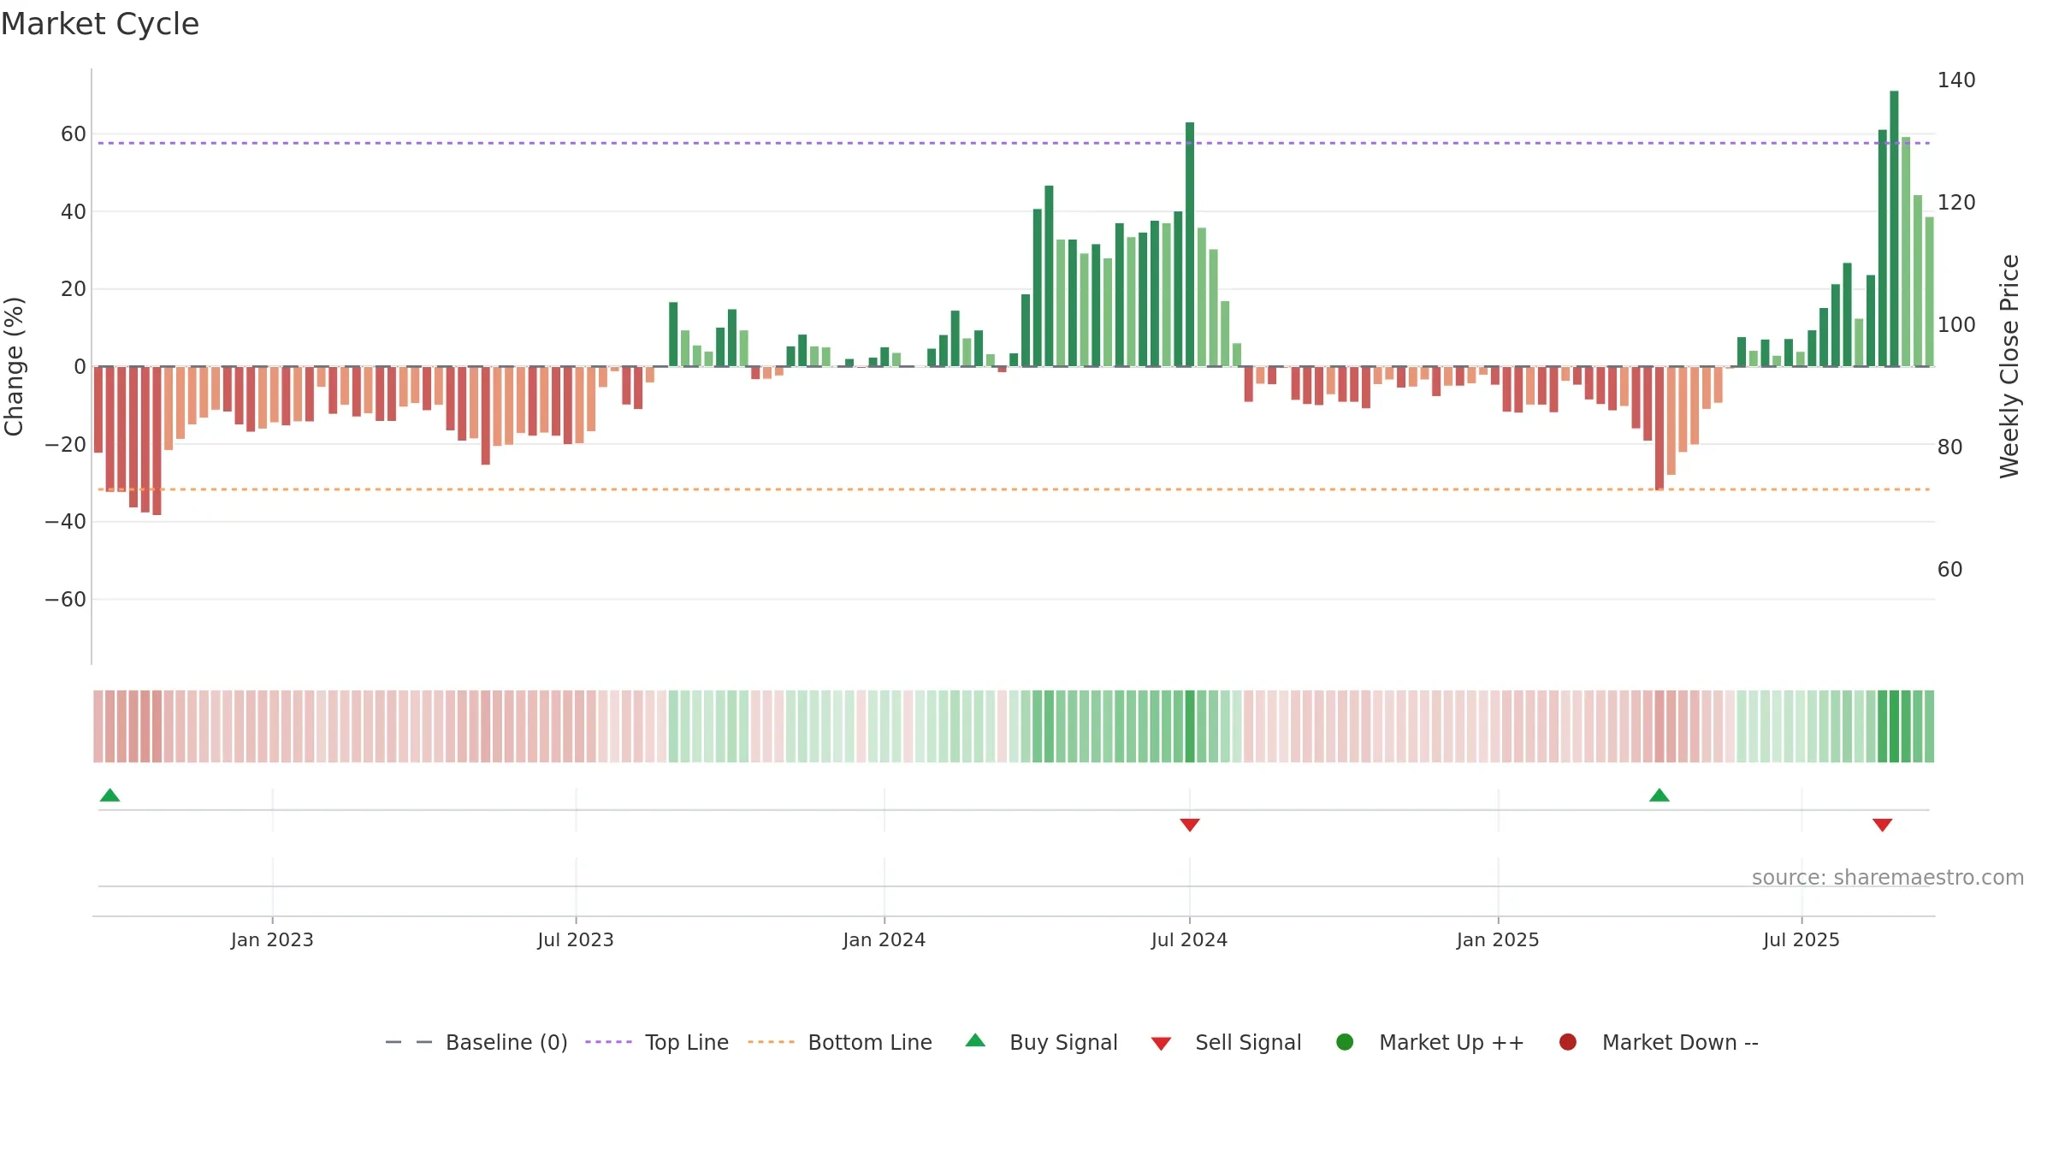The image size is (2053, 1155).
Task: Click the red sell signal triangle after Jul 2025
Action: point(1882,825)
